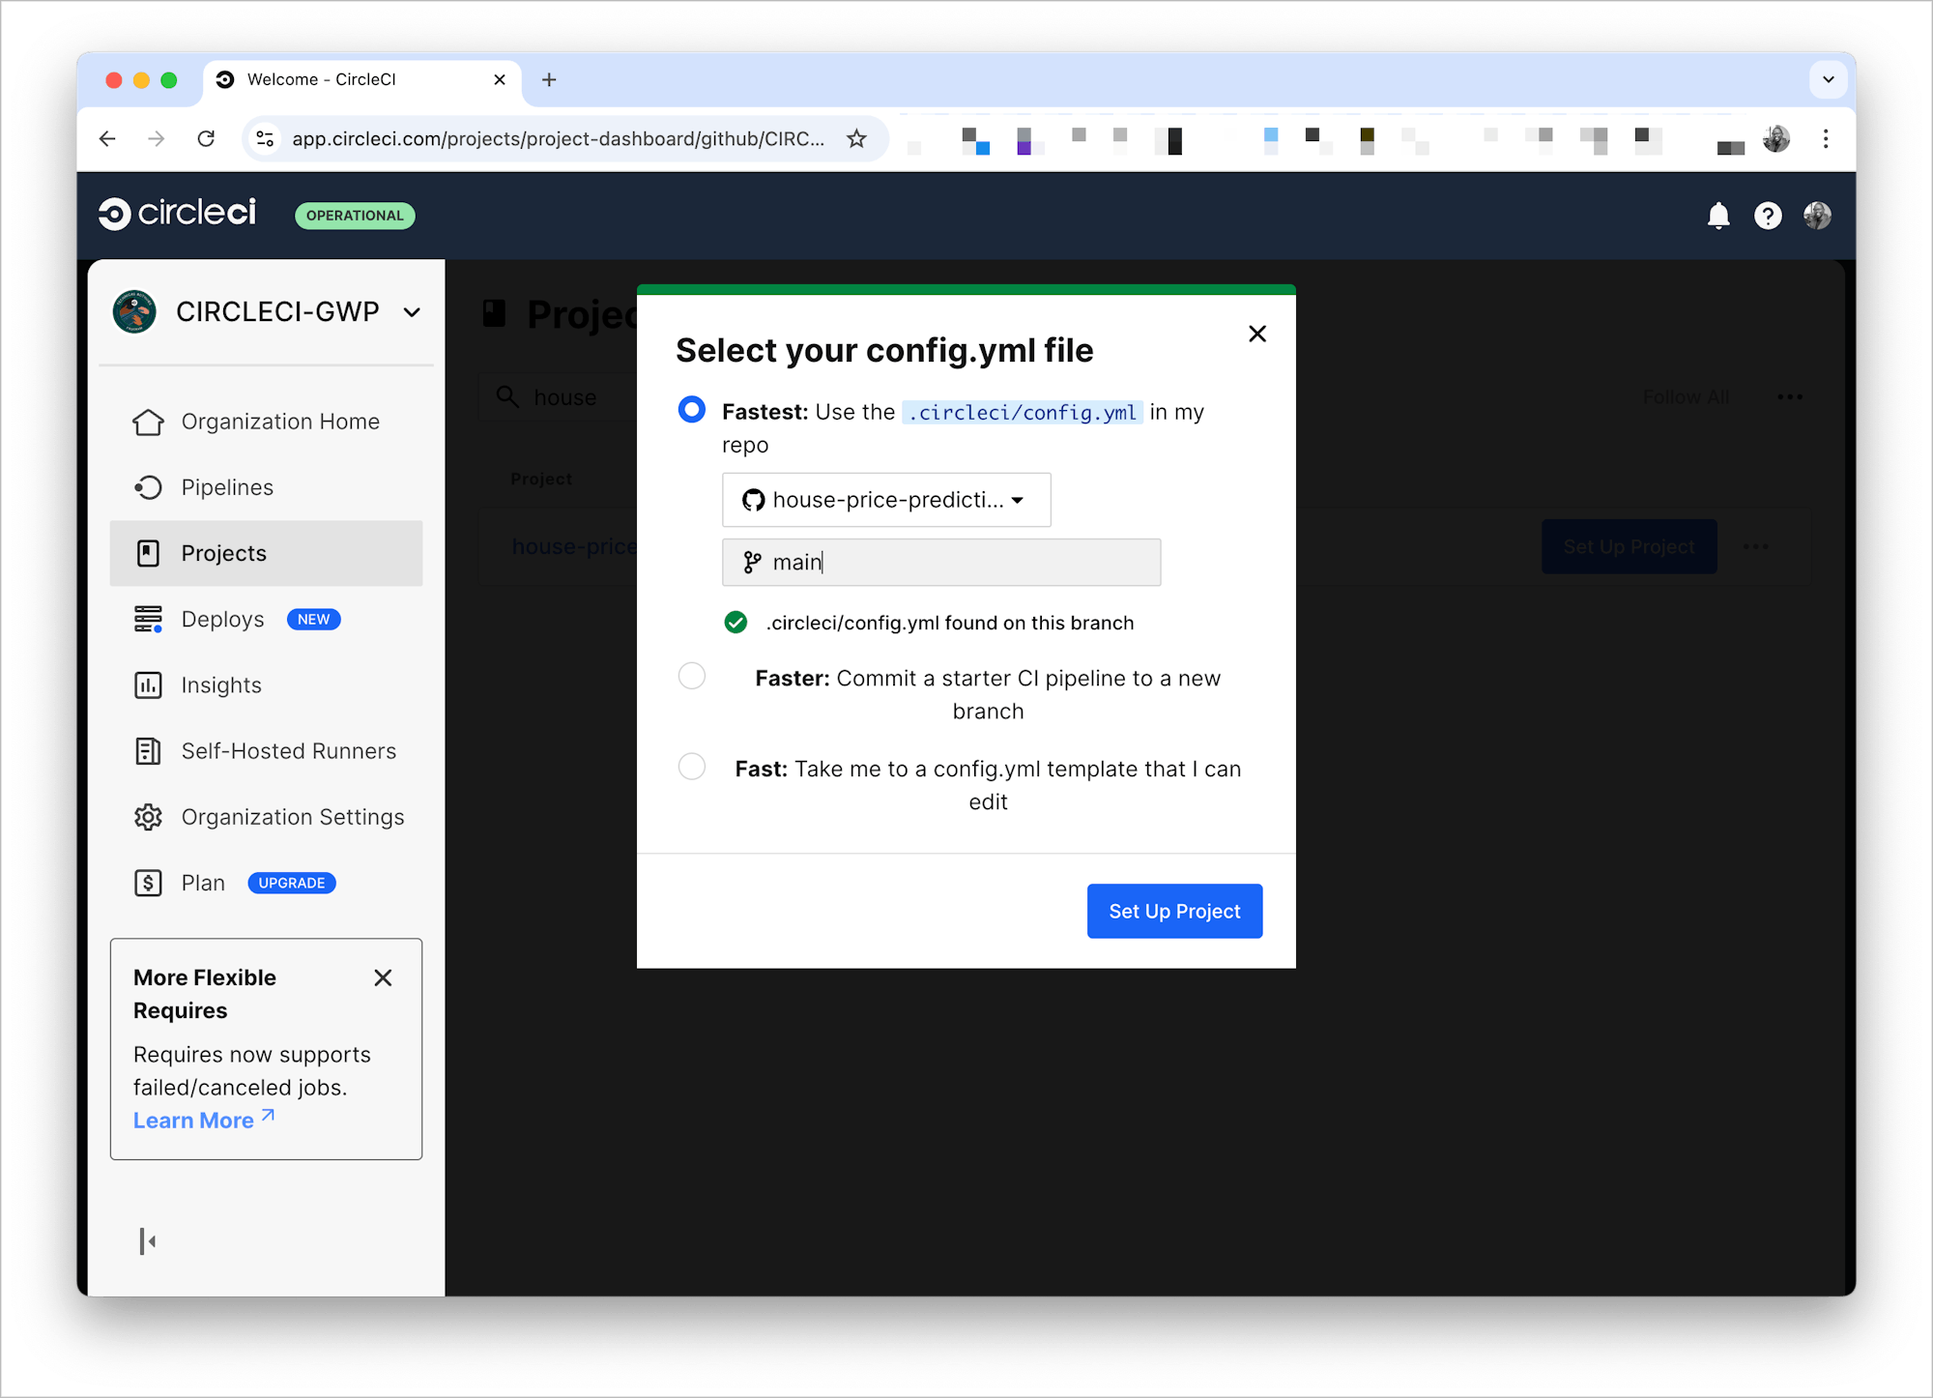
Task: Select the Pipelines icon in sidebar
Action: (149, 487)
